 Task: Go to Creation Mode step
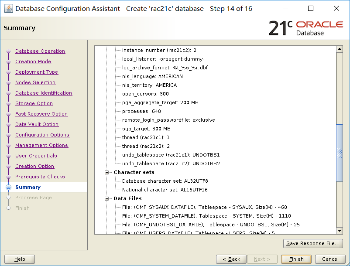(x=33, y=61)
